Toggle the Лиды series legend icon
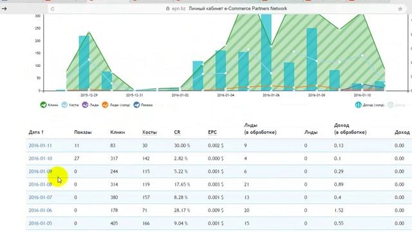 [x=85, y=104]
